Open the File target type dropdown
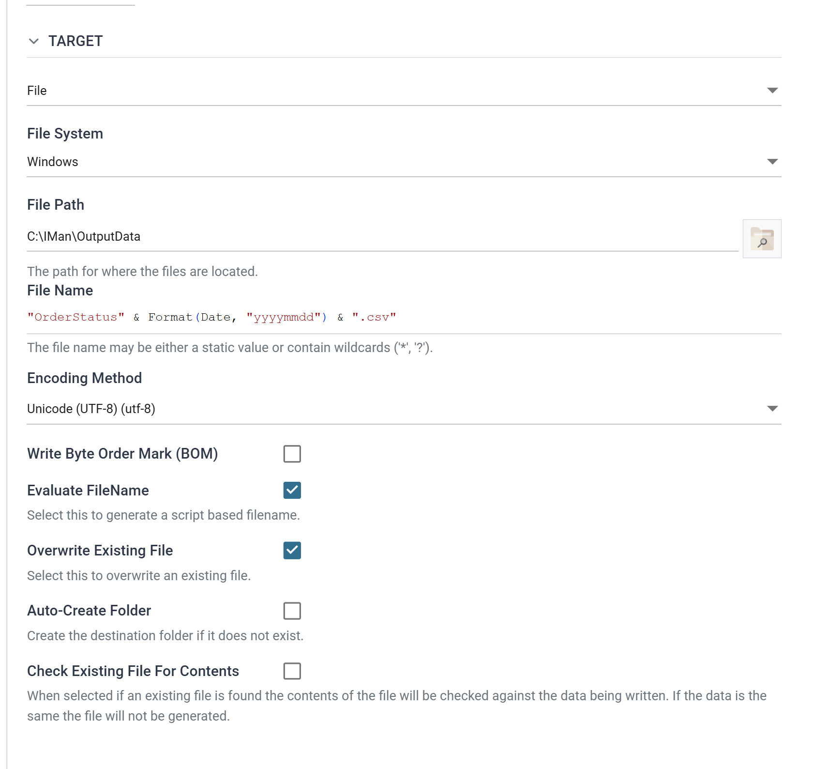This screenshot has height=769, width=814. [404, 91]
